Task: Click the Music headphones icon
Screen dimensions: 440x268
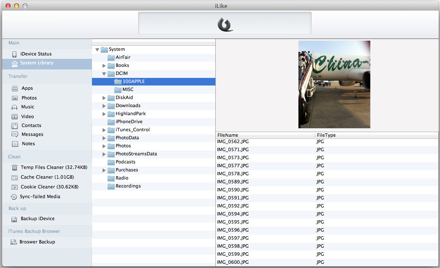Action: (x=14, y=107)
